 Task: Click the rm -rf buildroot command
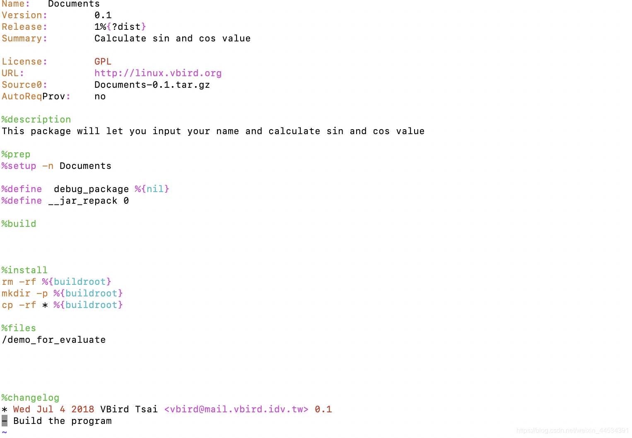56,282
